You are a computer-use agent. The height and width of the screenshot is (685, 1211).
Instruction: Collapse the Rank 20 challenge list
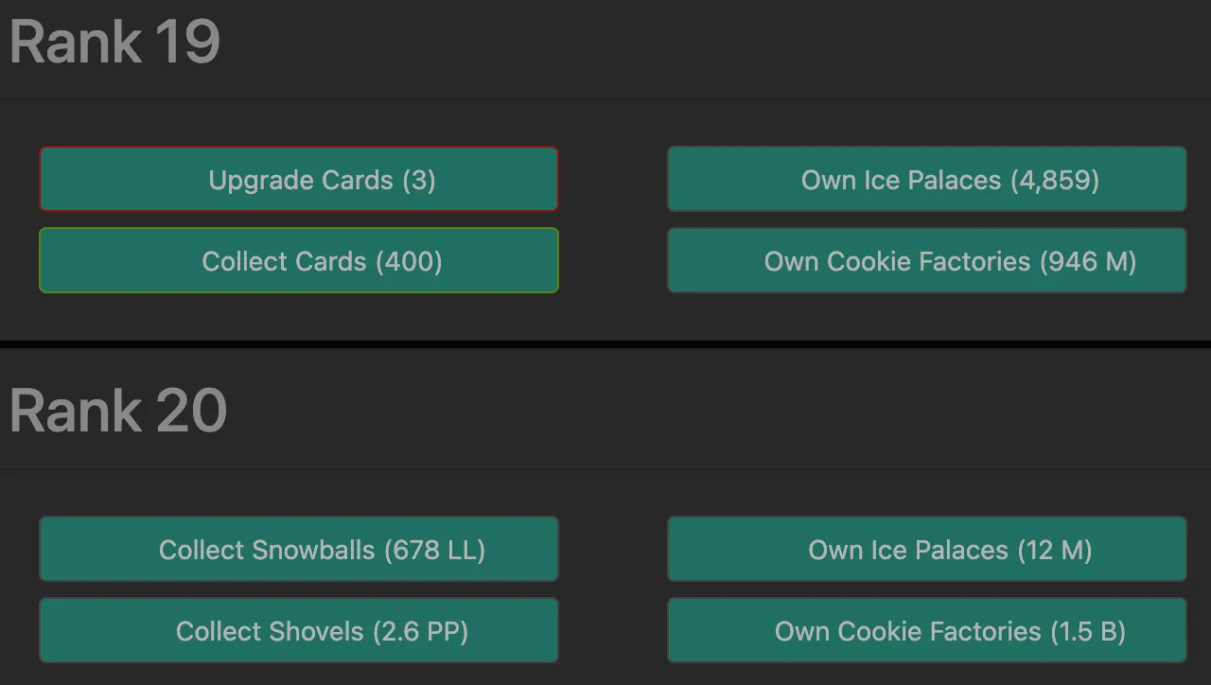[x=117, y=410]
